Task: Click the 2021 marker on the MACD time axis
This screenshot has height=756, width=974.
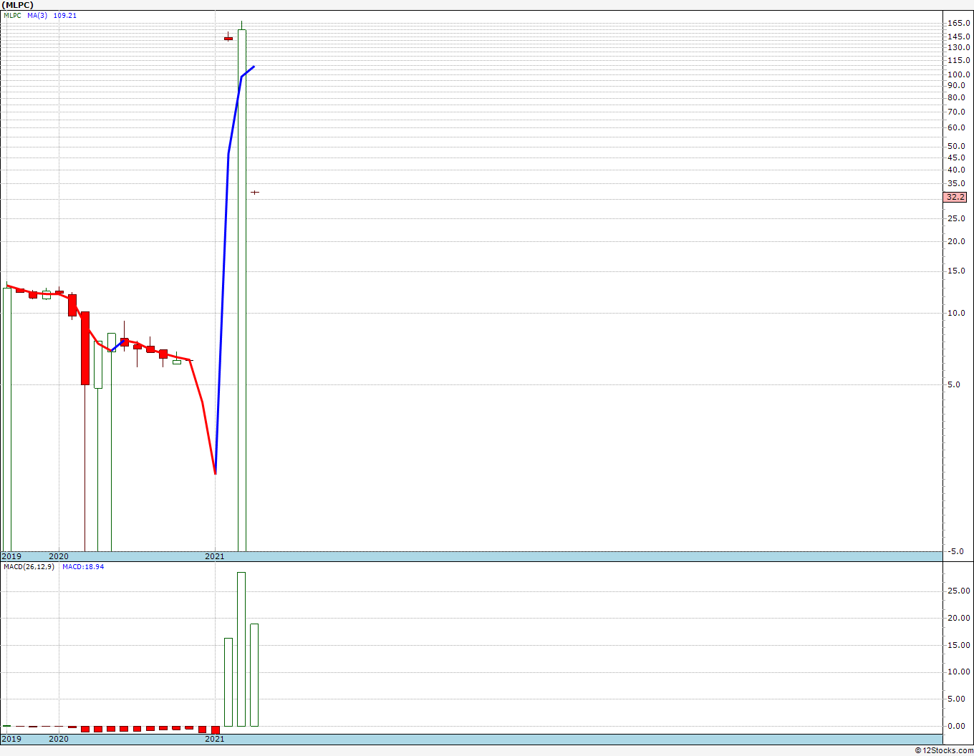Action: pyautogui.click(x=215, y=738)
